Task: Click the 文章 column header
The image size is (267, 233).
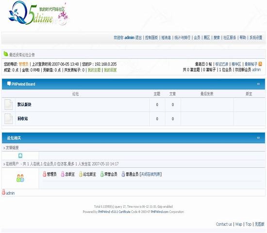Action: pyautogui.click(x=172, y=94)
